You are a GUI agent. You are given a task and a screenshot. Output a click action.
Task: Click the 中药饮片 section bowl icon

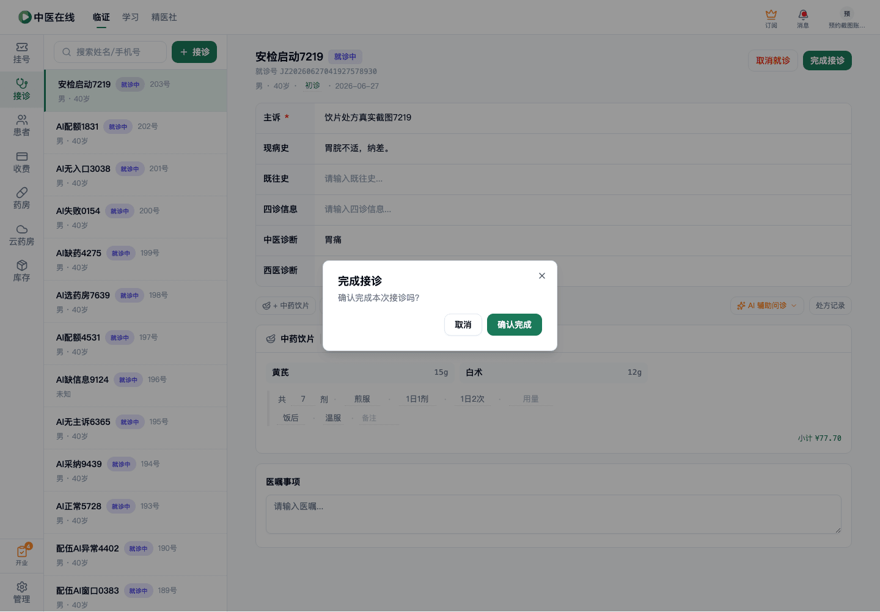click(x=271, y=339)
